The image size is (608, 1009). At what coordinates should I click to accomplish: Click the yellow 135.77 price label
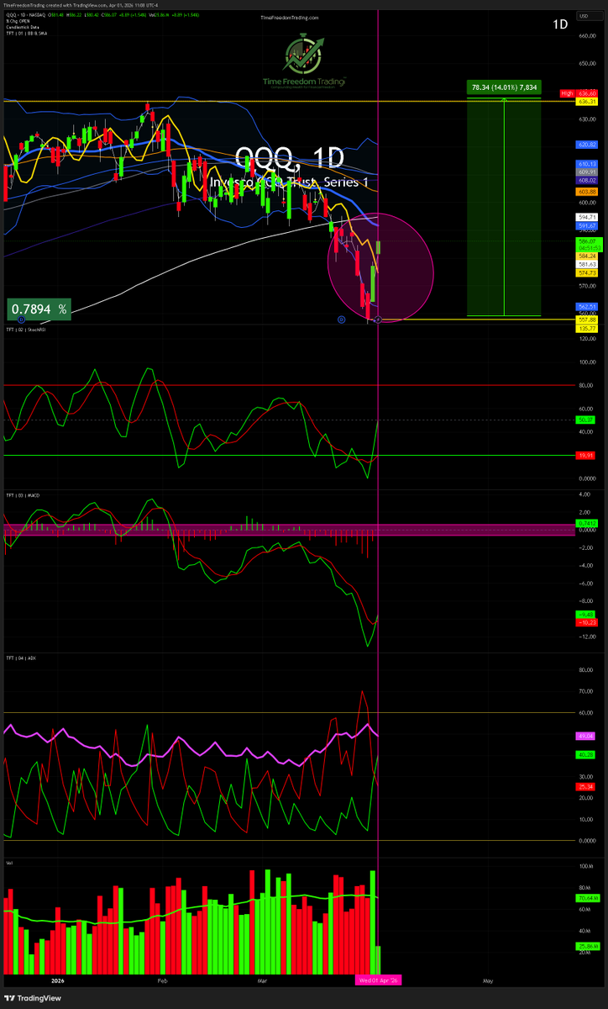(586, 329)
